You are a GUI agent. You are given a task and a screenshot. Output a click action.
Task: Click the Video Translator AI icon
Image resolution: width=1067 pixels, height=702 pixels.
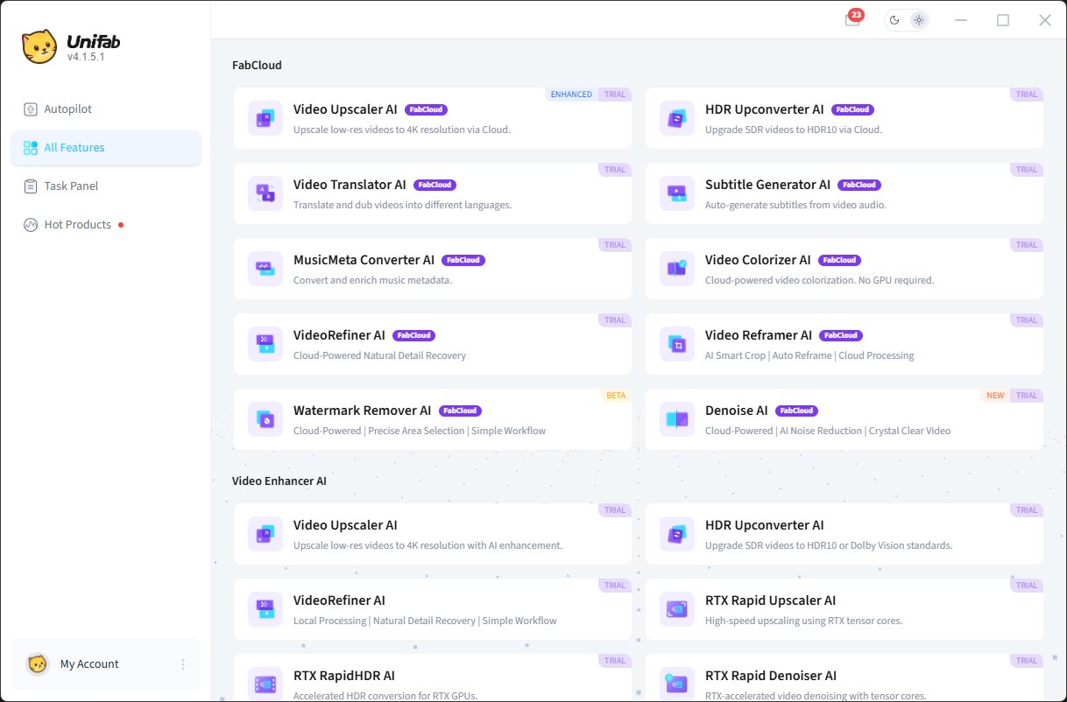click(265, 193)
